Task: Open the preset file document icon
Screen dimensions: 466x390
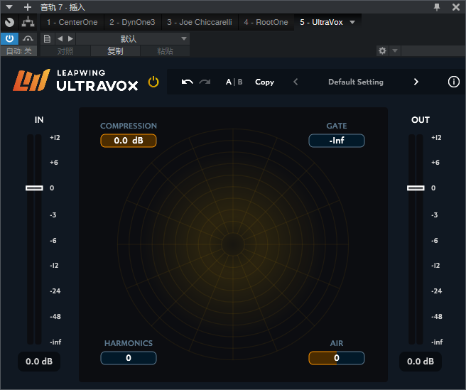Action: [47, 38]
